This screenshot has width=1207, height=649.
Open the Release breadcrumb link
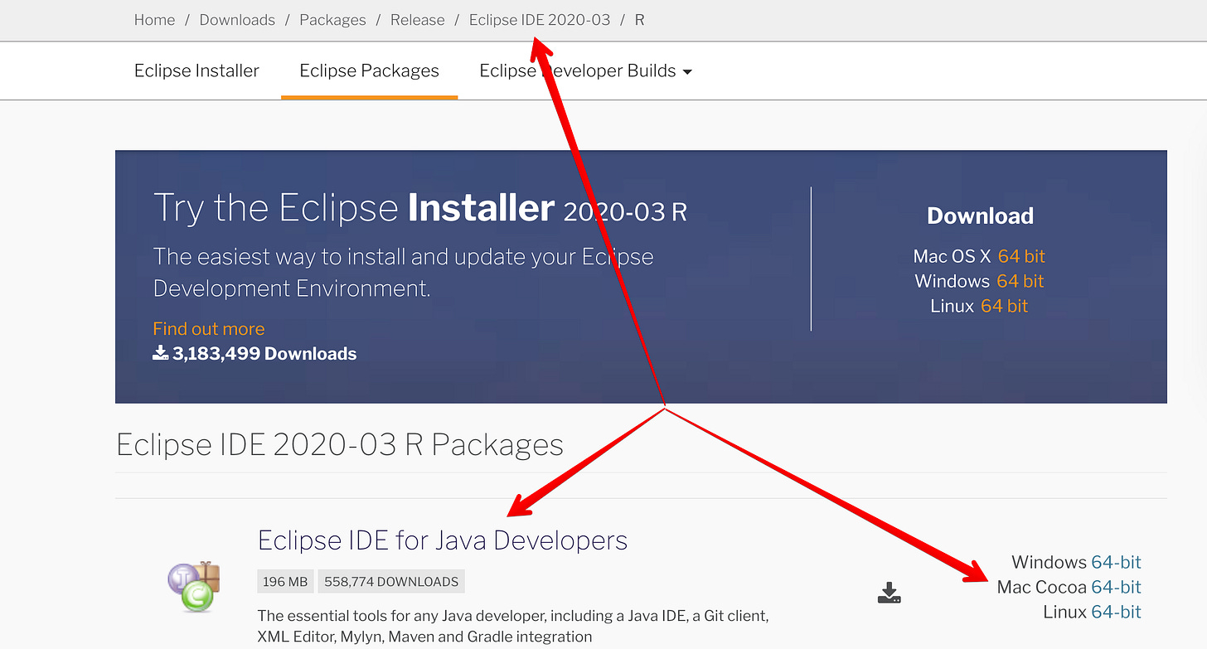[418, 20]
